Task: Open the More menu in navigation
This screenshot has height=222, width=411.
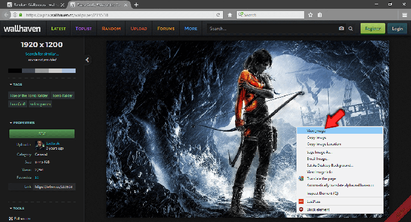Action: (191, 29)
